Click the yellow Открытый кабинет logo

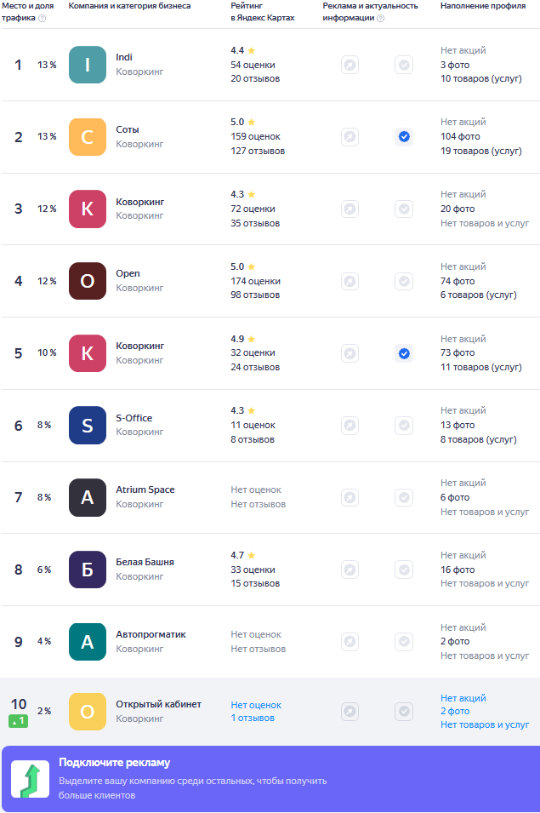87,712
